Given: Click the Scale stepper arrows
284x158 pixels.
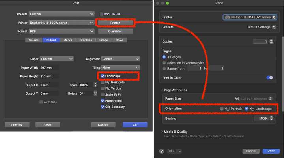Looking at the screenshot, I should [x=95, y=85].
